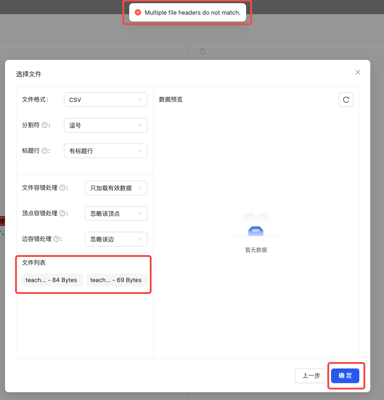384x400 pixels.
Task: Go back with the 上一步 button
Action: tap(311, 376)
